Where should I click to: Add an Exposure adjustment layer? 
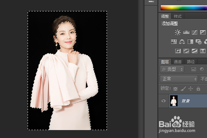click(x=203, y=32)
